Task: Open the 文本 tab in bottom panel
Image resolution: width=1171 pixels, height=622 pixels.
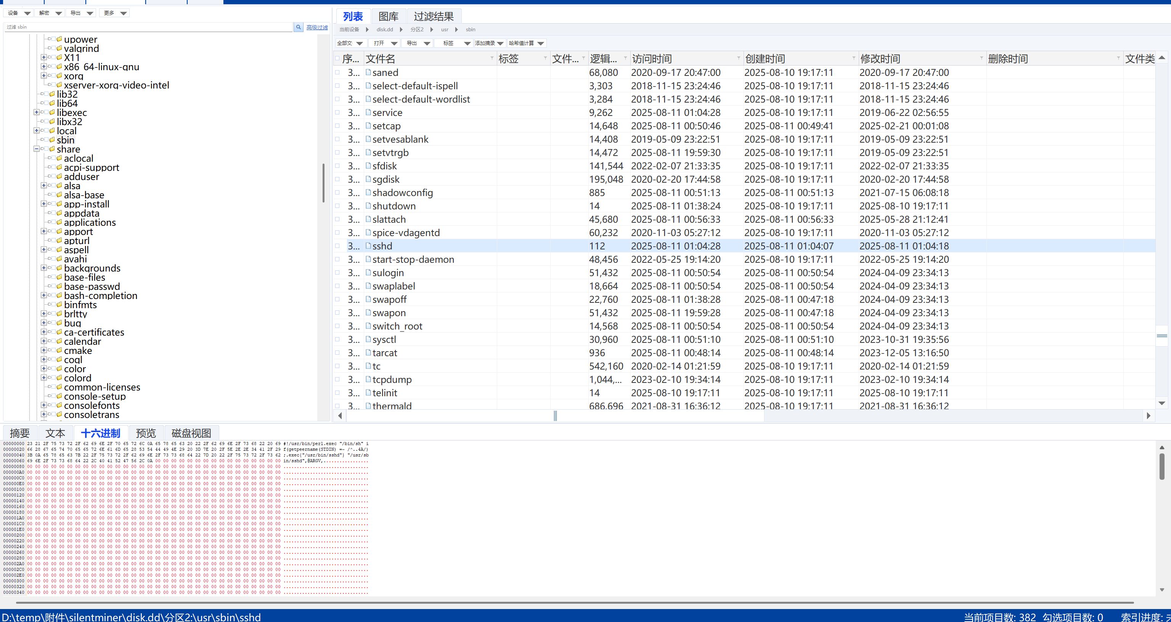Action: (55, 433)
